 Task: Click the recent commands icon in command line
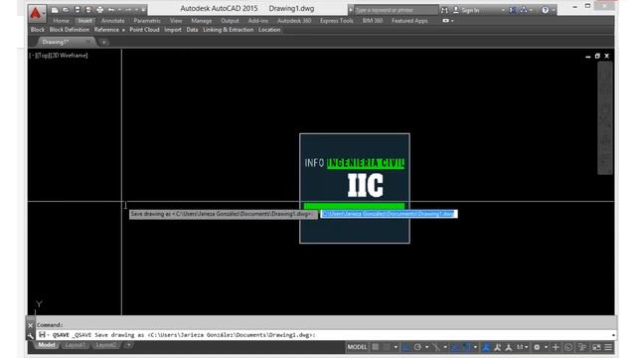coord(43,335)
